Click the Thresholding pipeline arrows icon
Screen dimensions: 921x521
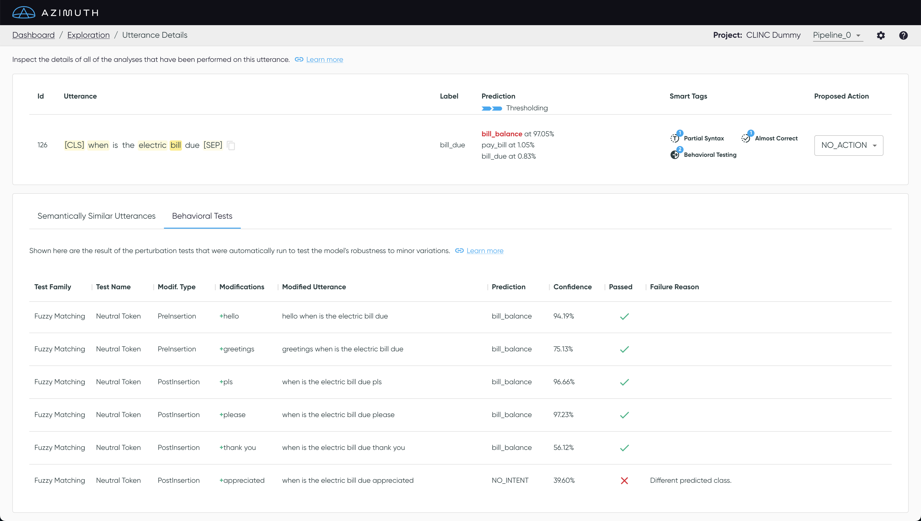pos(492,108)
